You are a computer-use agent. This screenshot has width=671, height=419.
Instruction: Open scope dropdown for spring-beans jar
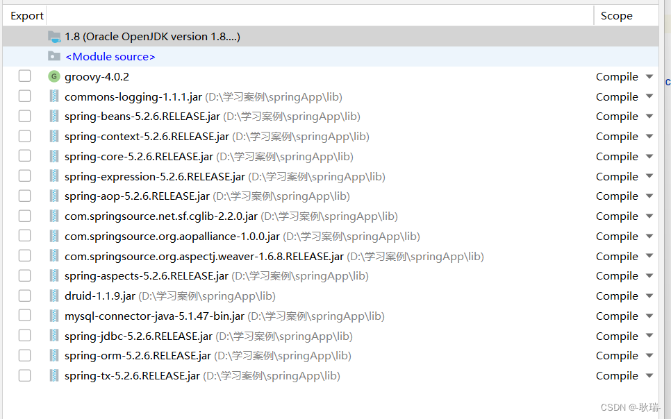coord(649,116)
